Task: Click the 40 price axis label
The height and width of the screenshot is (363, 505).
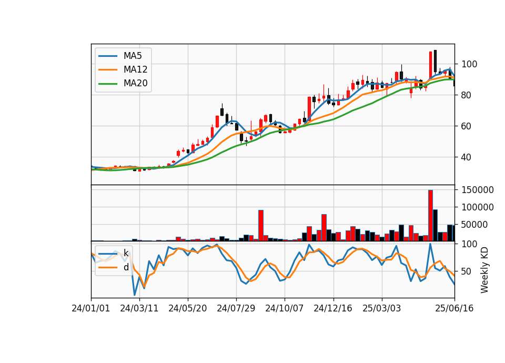Action: click(467, 157)
